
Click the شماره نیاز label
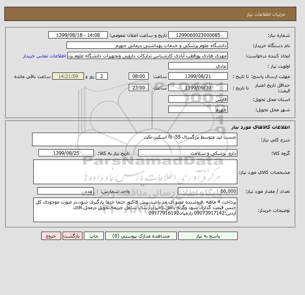pyautogui.click(x=279, y=35)
